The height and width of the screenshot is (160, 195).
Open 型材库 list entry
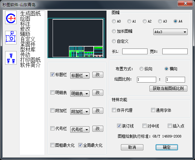[x=28, y=49]
